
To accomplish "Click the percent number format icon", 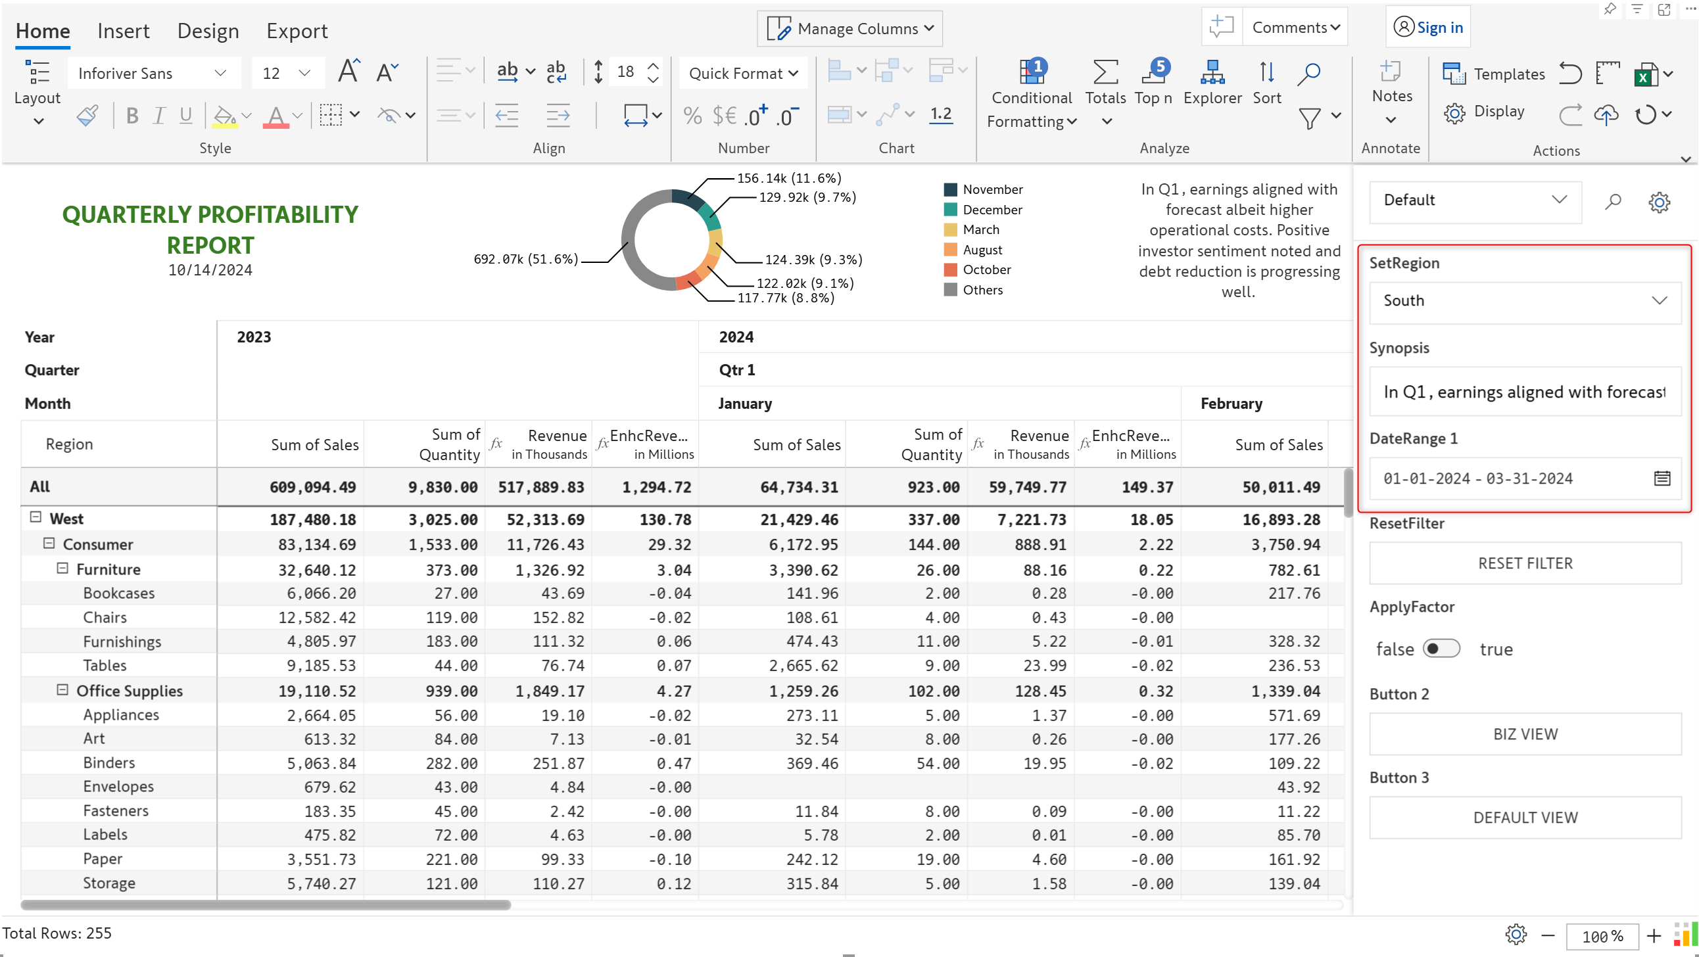I will [692, 116].
